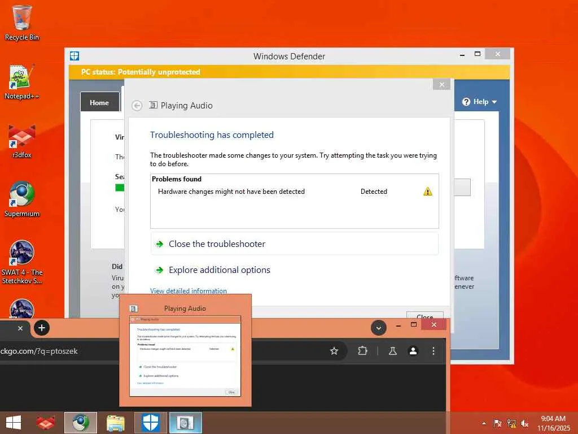Close the Playing Audio troubleshooter dialog with X
Viewport: 578px width, 434px height.
pos(441,85)
